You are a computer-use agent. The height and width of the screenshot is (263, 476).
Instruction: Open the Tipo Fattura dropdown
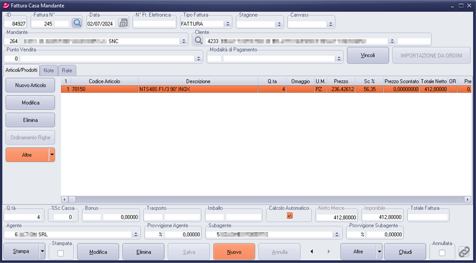pyautogui.click(x=228, y=24)
